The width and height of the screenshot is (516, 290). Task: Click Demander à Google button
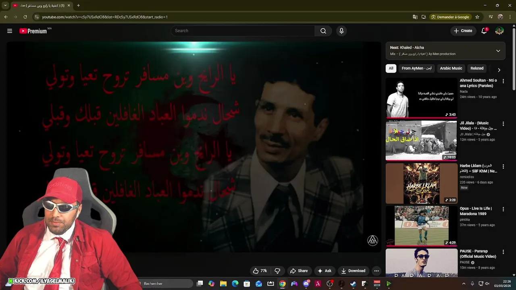tap(450, 17)
